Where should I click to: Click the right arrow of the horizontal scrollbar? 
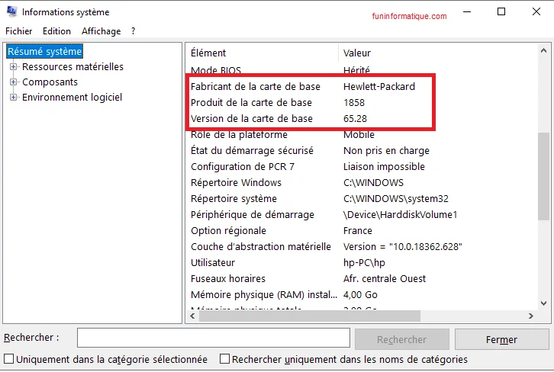(x=530, y=316)
